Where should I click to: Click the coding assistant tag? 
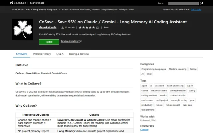[149, 95]
